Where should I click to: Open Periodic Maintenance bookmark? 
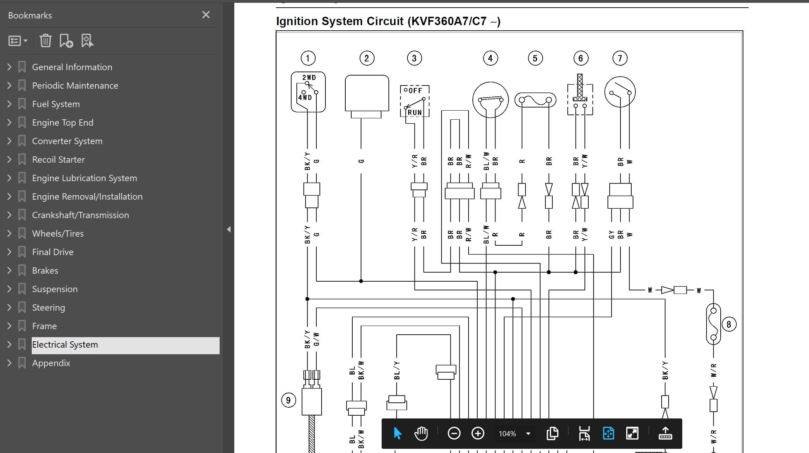tap(75, 86)
